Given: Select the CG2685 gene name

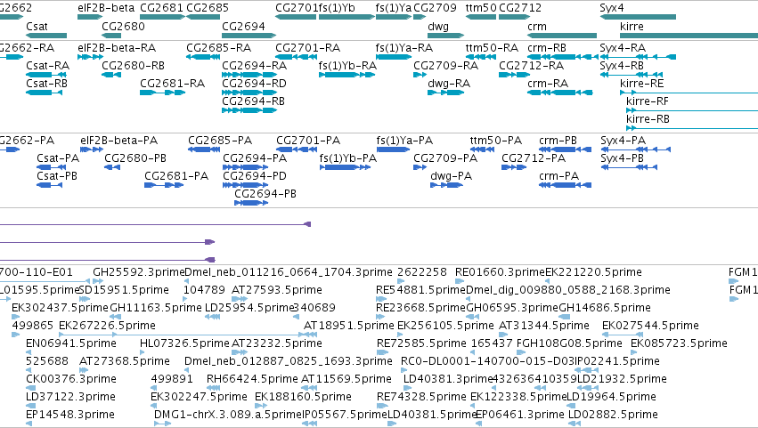Looking at the screenshot, I should [208, 8].
